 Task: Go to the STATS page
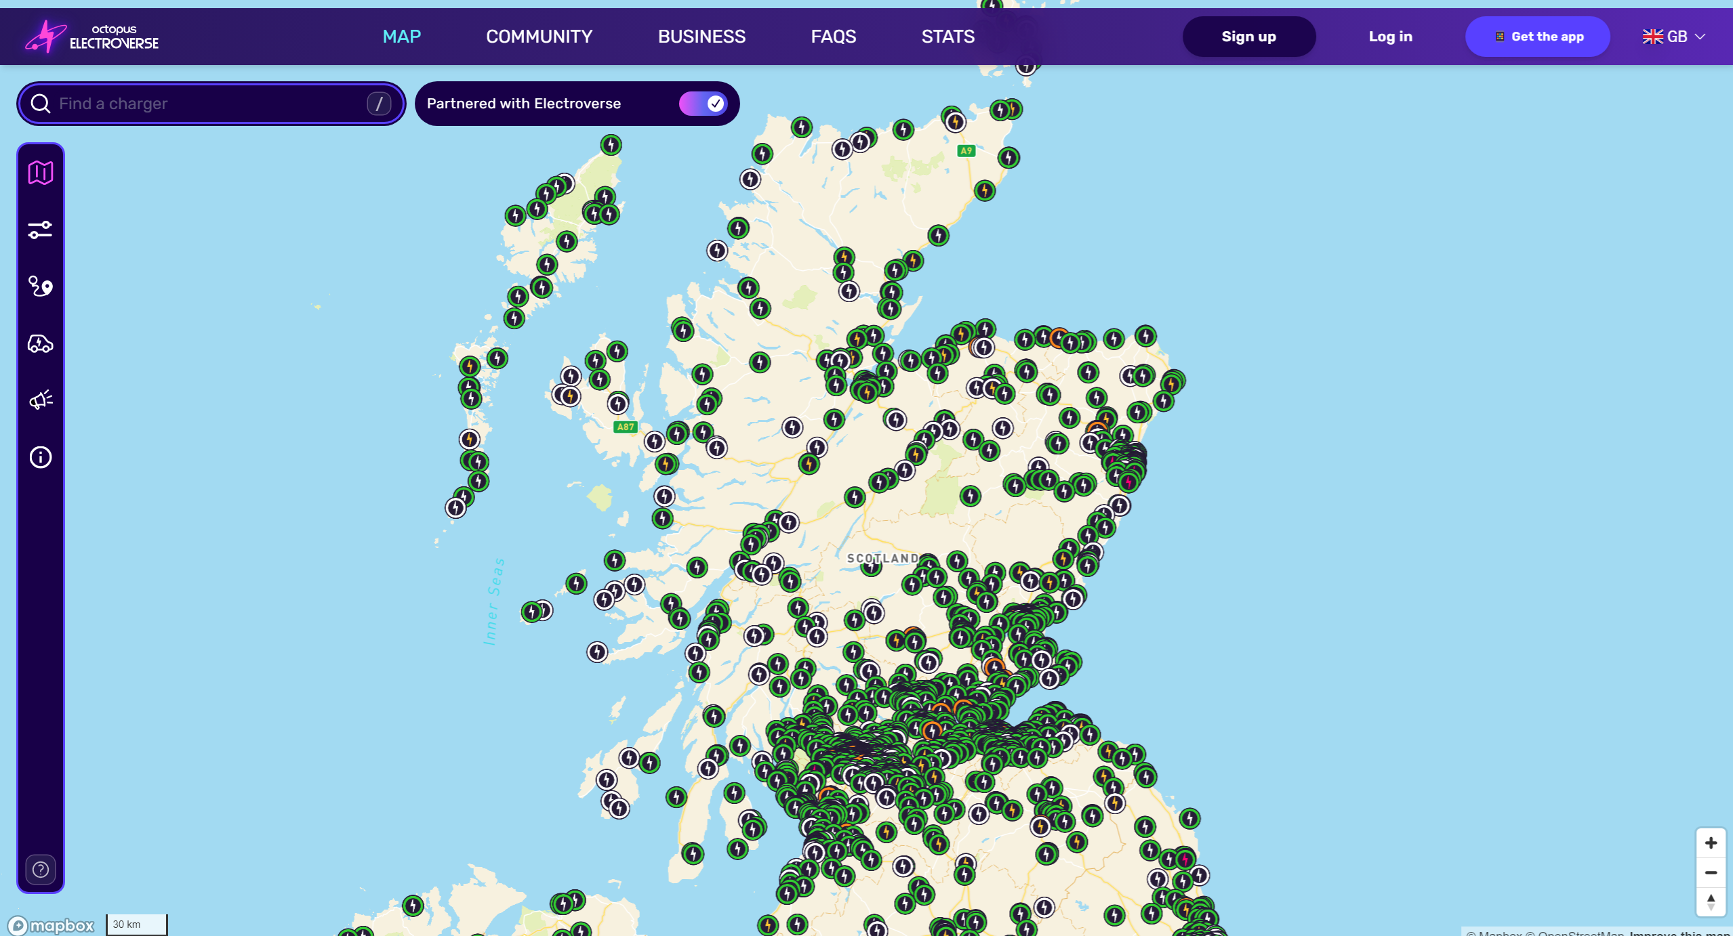(x=947, y=37)
